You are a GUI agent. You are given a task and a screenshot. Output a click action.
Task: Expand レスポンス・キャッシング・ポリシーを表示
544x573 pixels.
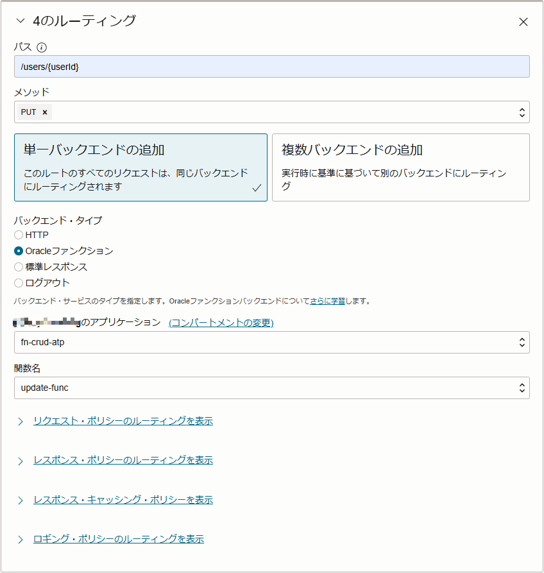point(123,500)
